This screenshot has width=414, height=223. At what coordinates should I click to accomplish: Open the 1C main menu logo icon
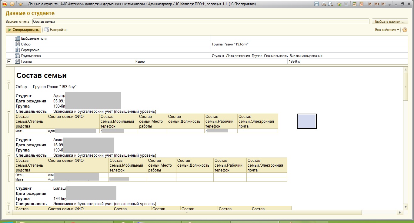5,4
